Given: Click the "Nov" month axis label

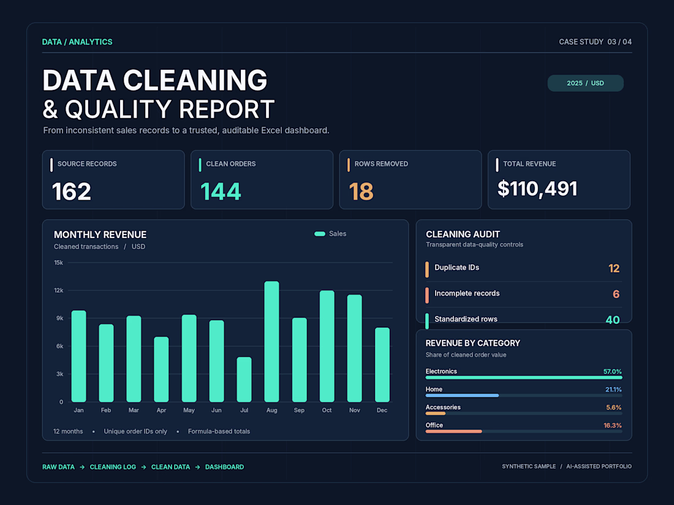Looking at the screenshot, I should click(x=355, y=410).
